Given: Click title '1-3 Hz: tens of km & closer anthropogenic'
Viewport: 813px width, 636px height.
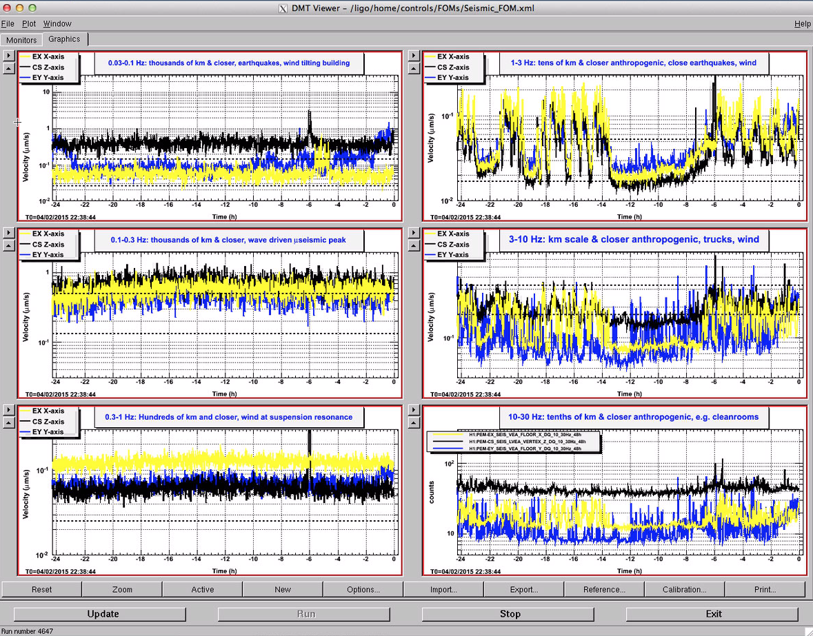Looking at the screenshot, I should [634, 63].
